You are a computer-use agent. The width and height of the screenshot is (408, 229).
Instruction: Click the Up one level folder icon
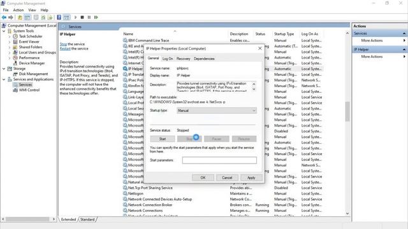[x=20, y=17]
